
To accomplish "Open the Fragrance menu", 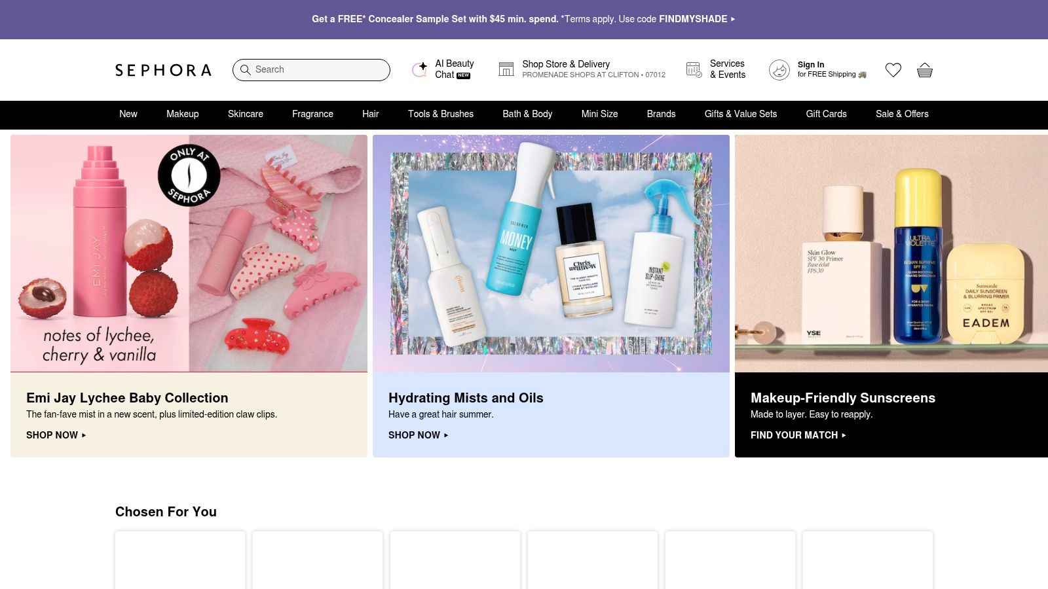I will (312, 114).
